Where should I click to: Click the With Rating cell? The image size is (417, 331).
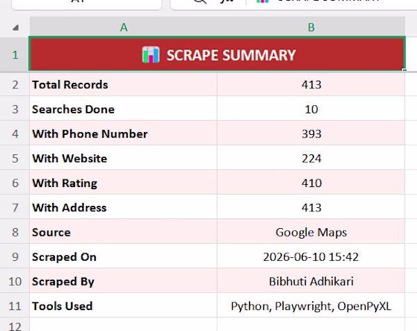124,183
